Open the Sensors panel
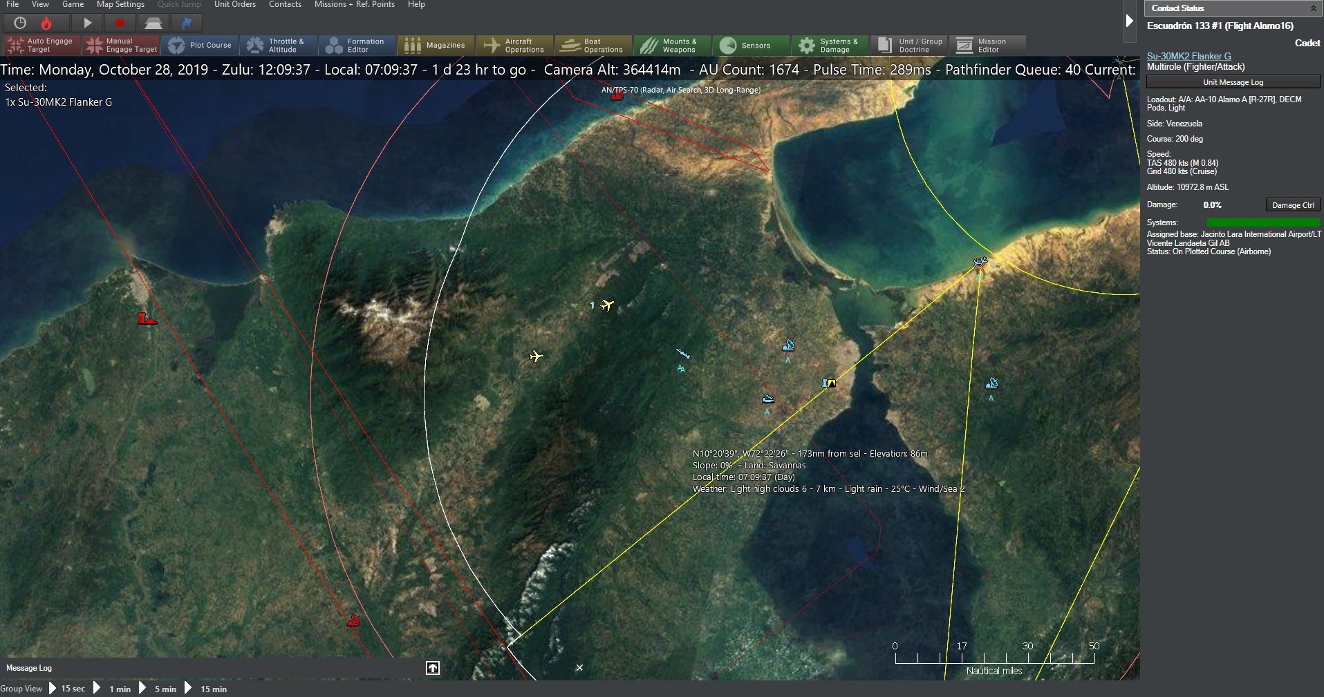Image resolution: width=1324 pixels, height=697 pixels. [x=750, y=45]
